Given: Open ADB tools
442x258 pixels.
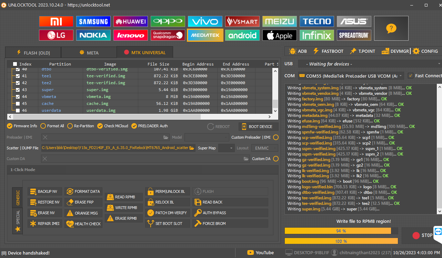Looking at the screenshot, I should (298, 51).
